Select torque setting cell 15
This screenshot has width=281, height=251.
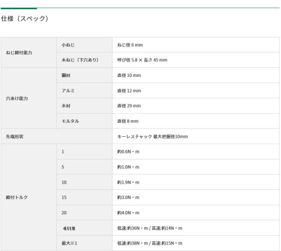pyautogui.click(x=84, y=197)
